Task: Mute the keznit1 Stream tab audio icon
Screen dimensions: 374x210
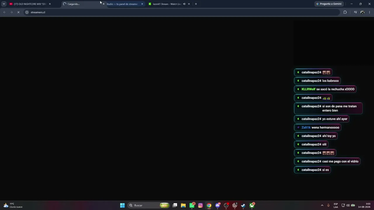Action: click(184, 4)
